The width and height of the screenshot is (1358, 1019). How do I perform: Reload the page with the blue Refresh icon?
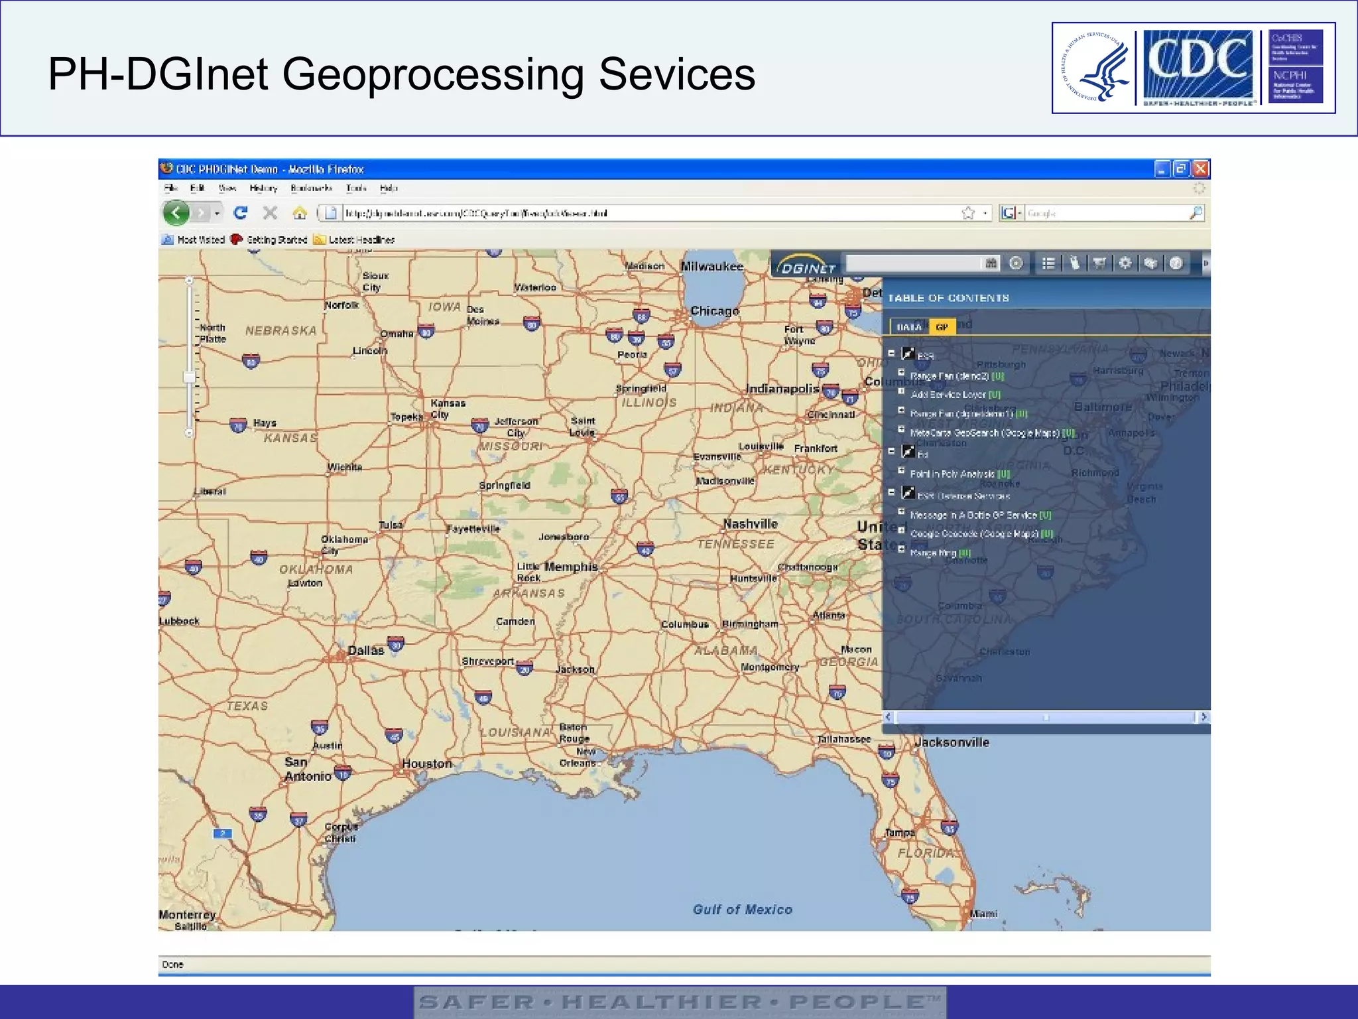[240, 213]
